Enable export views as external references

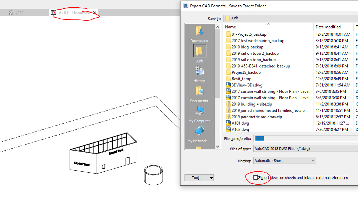pos(255,178)
